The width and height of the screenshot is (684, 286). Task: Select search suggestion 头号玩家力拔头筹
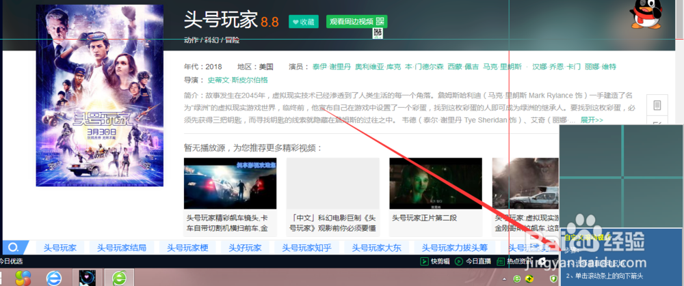pyautogui.click(x=455, y=248)
